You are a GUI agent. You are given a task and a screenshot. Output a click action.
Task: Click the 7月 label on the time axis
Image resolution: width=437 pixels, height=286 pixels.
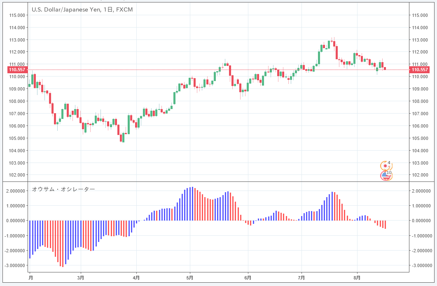pos(301,277)
